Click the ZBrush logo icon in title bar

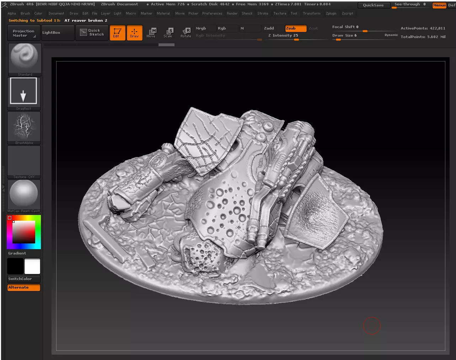4,5
